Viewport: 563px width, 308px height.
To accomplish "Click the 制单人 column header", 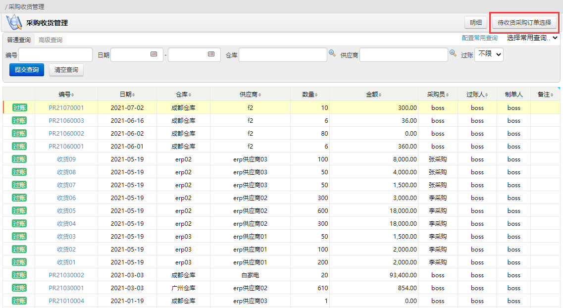I will point(514,95).
